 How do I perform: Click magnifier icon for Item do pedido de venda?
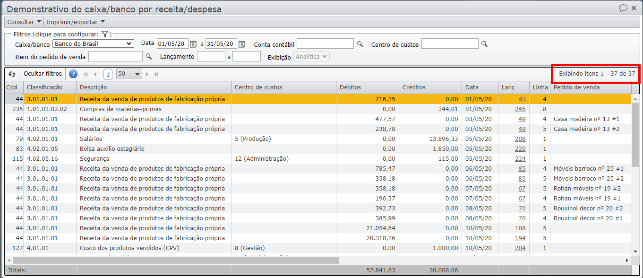pos(149,56)
